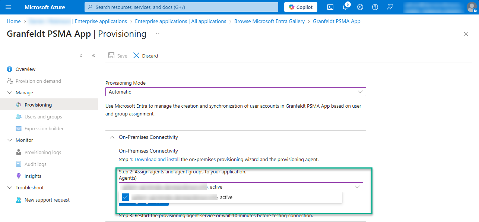Image resolution: width=479 pixels, height=222 pixels.
Task: Collapse the Manage group in sidebar
Action: pos(10,93)
